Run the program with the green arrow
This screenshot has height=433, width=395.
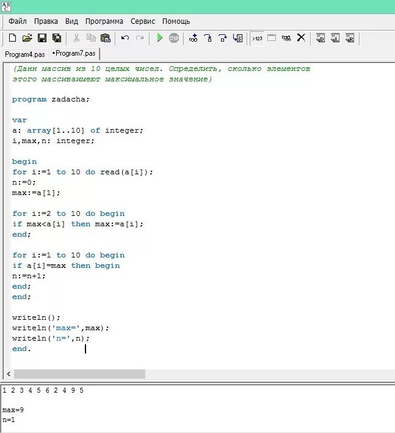159,38
